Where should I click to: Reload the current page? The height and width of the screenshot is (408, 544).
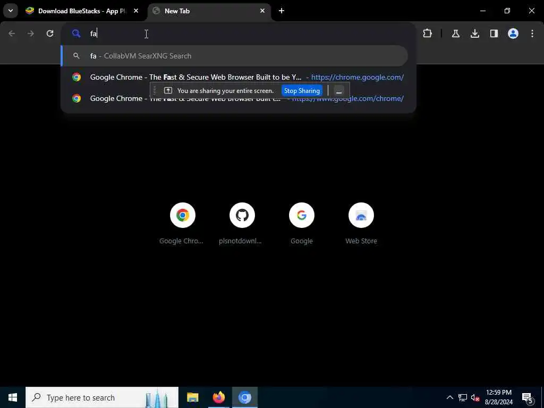pos(50,33)
